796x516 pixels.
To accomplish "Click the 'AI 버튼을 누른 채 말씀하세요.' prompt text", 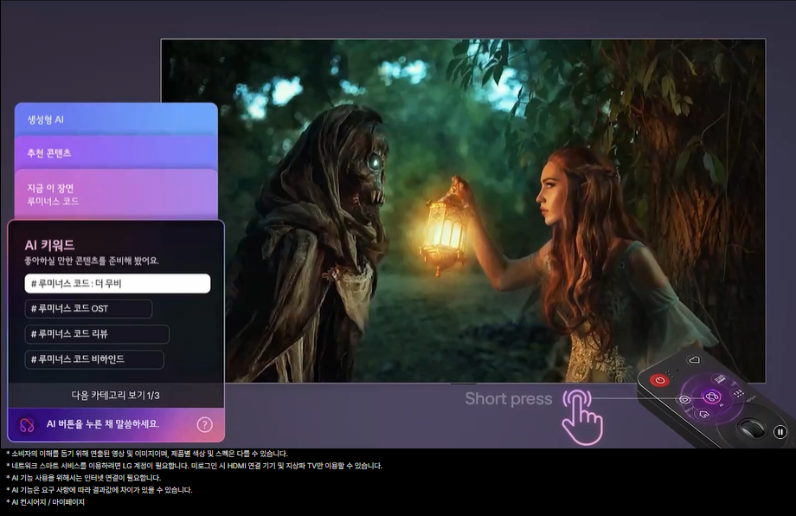I will tap(103, 424).
